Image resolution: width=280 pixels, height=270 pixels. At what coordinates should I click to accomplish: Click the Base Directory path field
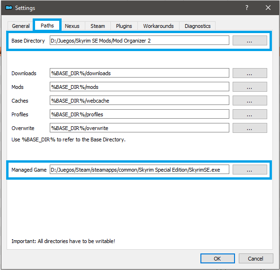tap(139, 41)
